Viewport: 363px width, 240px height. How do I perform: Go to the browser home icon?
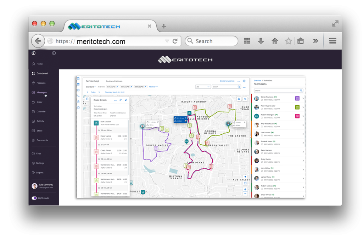click(275, 41)
